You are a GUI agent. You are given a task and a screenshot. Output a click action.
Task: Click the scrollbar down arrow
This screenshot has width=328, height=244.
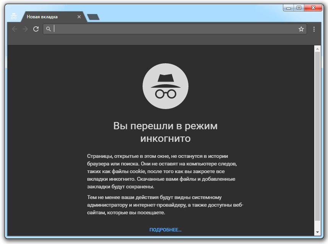coord(317,232)
